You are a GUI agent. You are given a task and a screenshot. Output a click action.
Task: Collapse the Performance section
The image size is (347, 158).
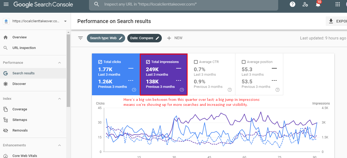pos(60,63)
